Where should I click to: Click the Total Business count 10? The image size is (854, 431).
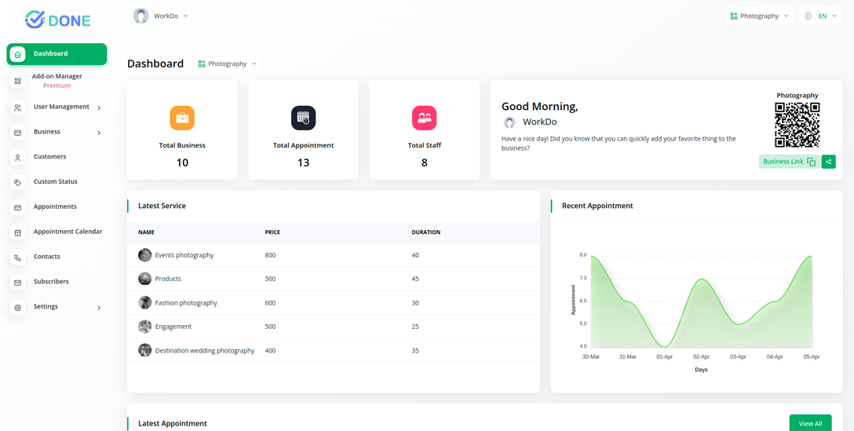182,163
